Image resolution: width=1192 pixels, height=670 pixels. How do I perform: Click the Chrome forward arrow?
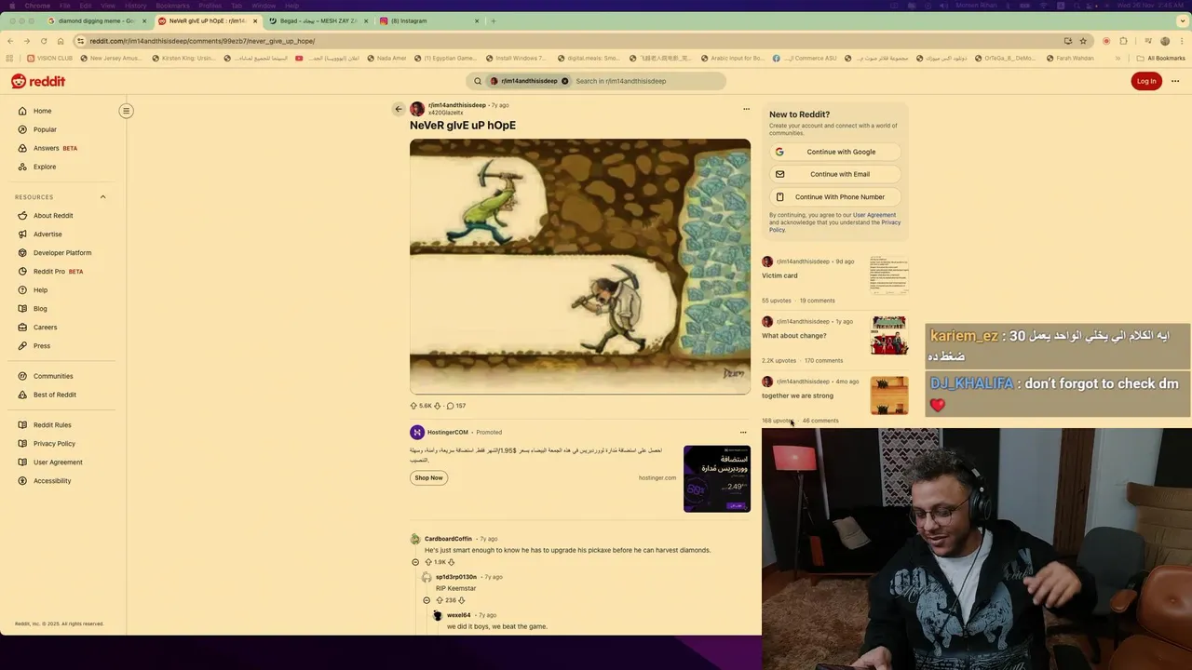coord(27,41)
